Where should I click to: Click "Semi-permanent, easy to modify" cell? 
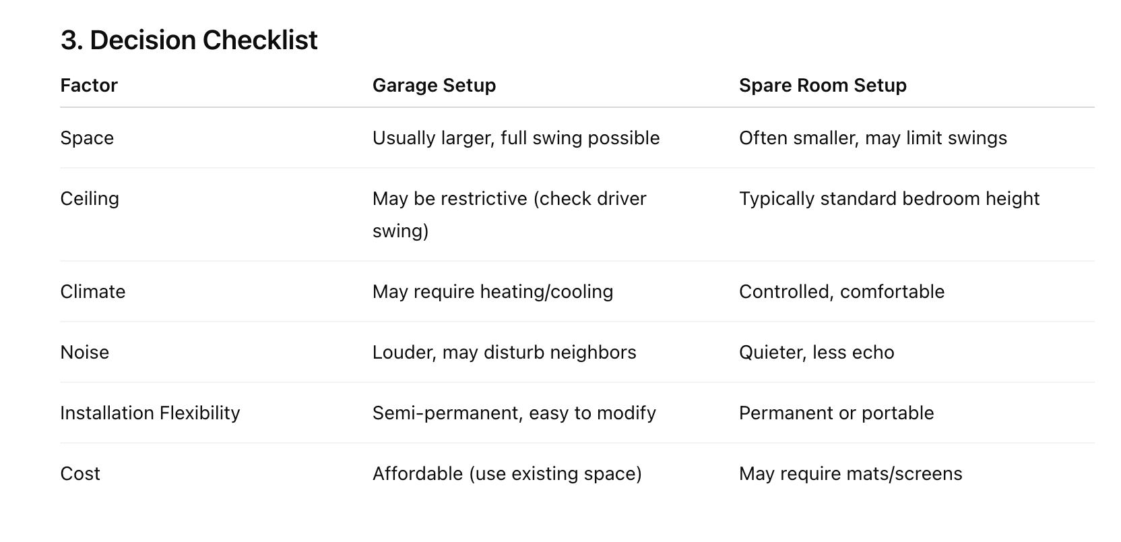point(514,413)
